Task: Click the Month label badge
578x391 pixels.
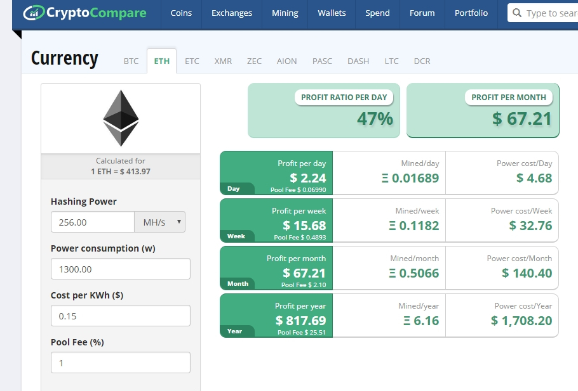Action: point(237,284)
